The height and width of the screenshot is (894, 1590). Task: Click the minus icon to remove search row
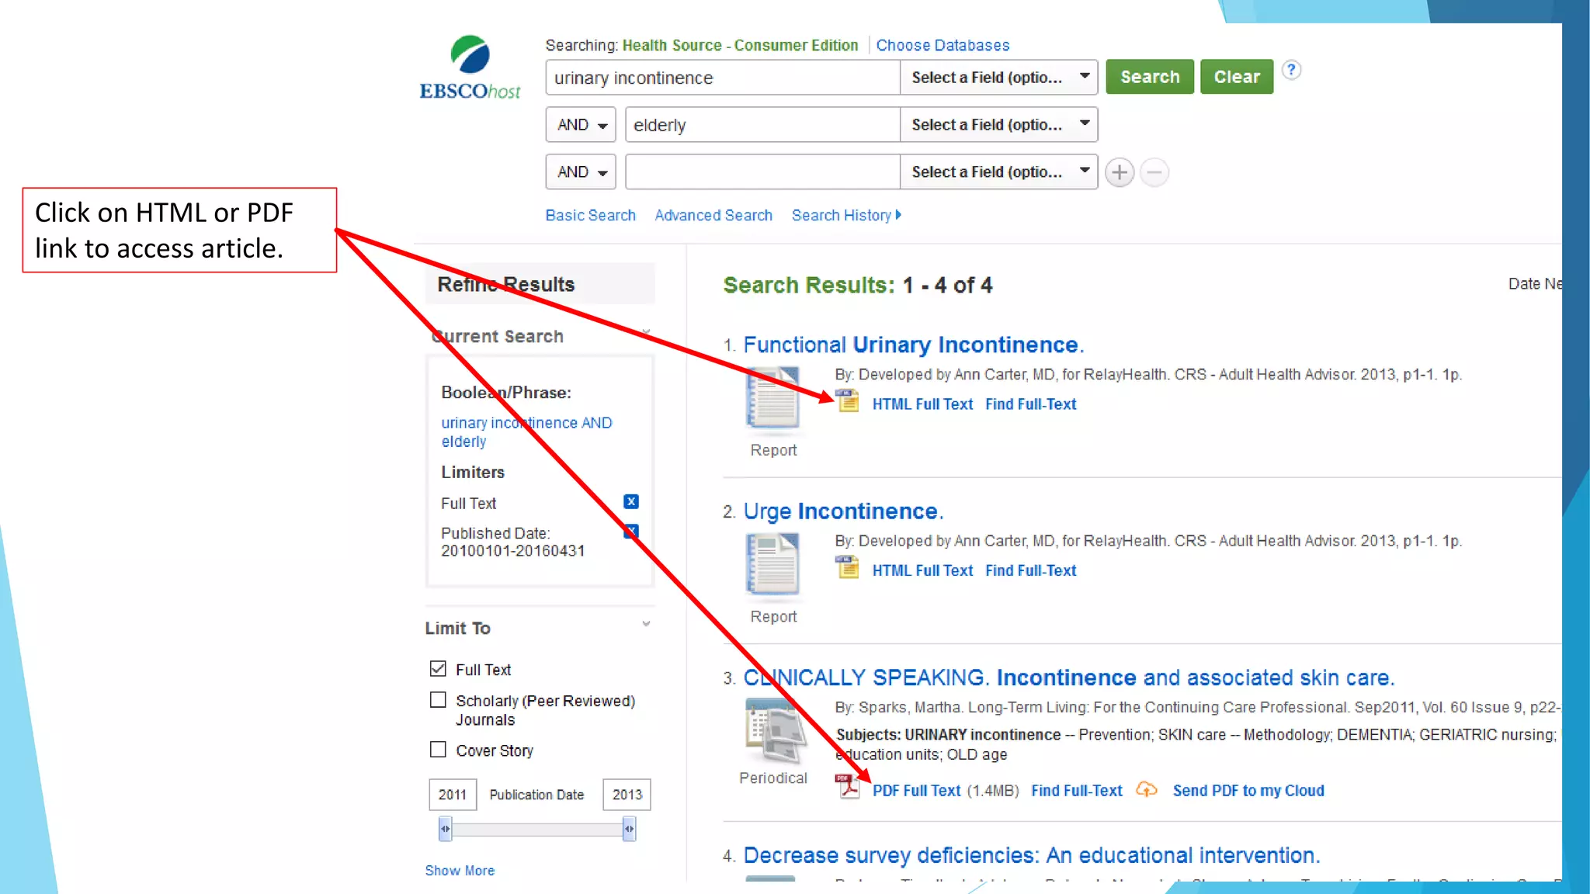point(1154,172)
